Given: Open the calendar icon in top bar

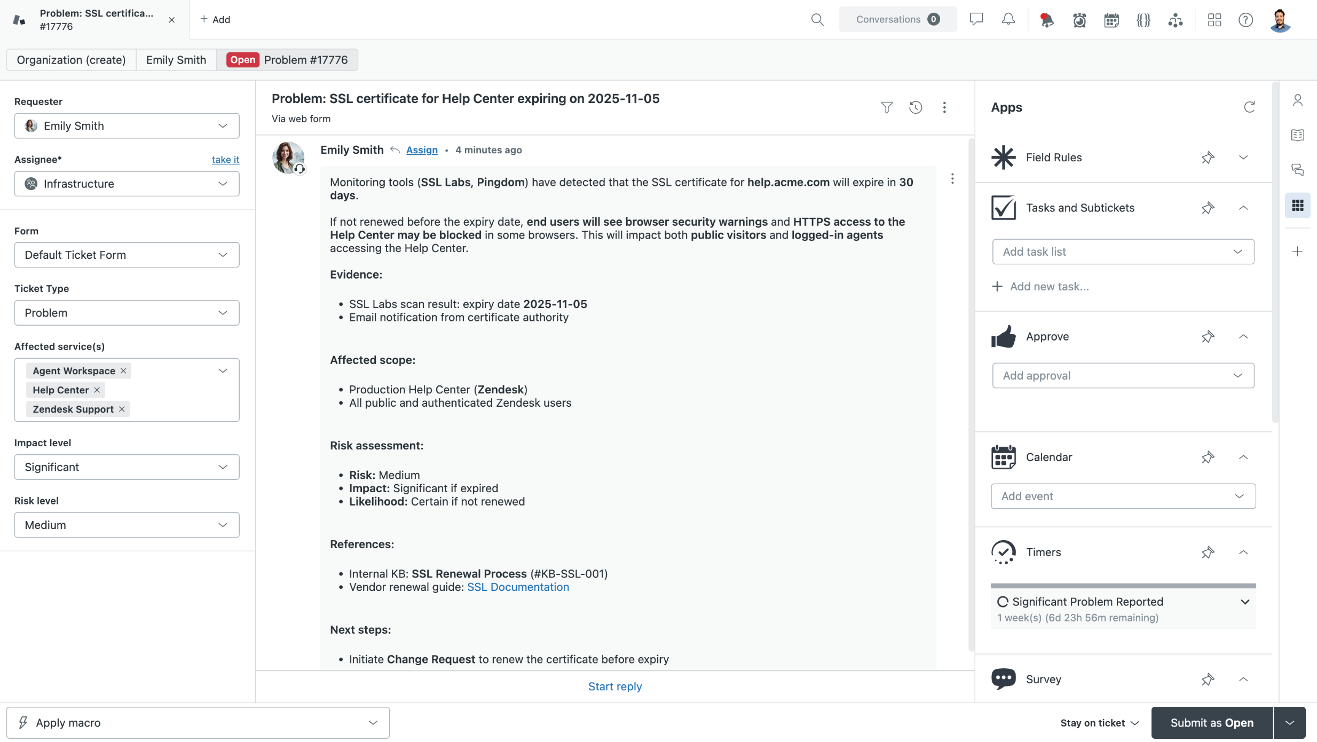Looking at the screenshot, I should tap(1111, 20).
